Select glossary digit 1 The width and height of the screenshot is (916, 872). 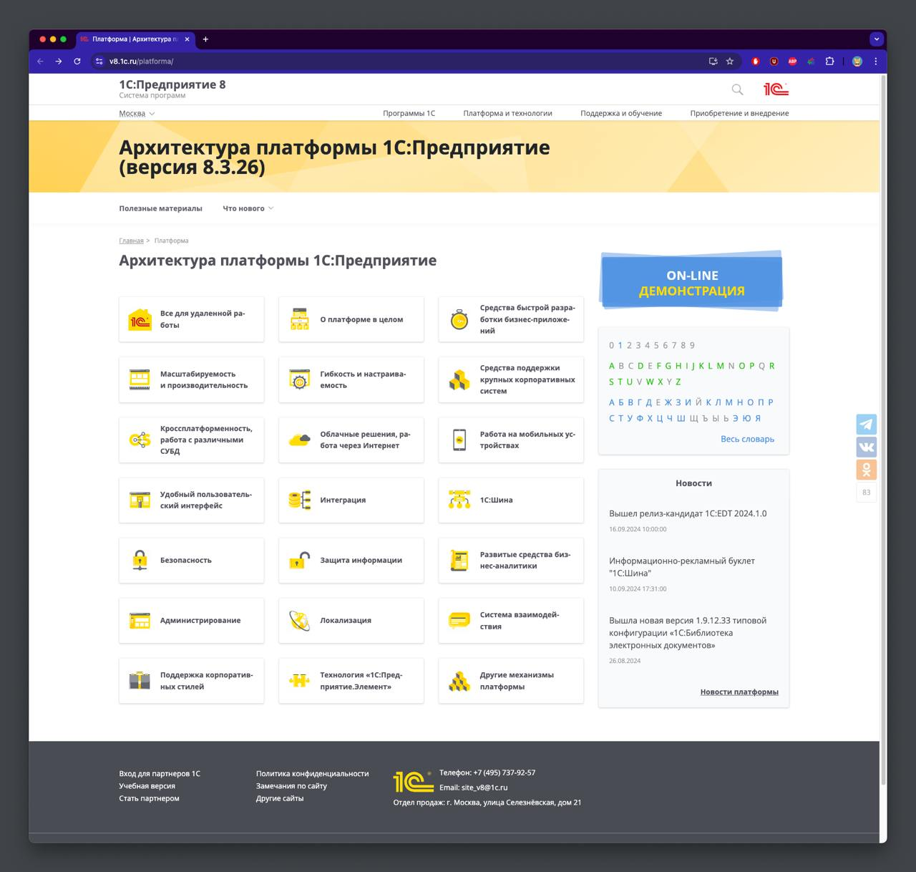[620, 345]
